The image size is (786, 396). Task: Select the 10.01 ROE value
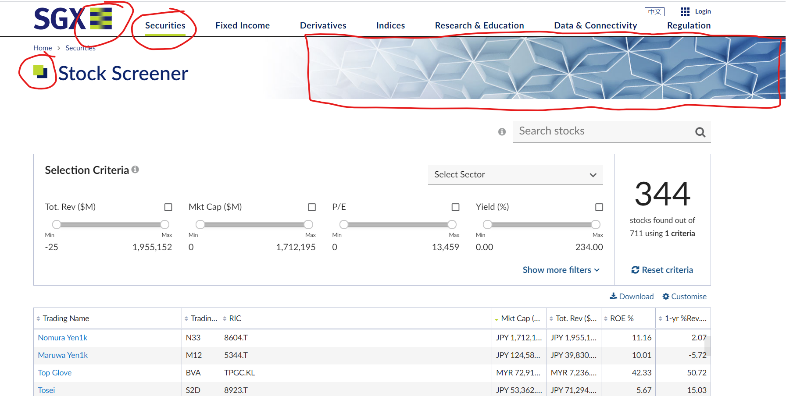coord(642,355)
